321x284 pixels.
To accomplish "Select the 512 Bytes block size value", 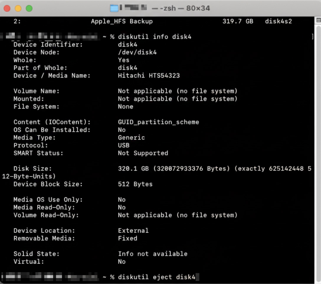I will [135, 184].
